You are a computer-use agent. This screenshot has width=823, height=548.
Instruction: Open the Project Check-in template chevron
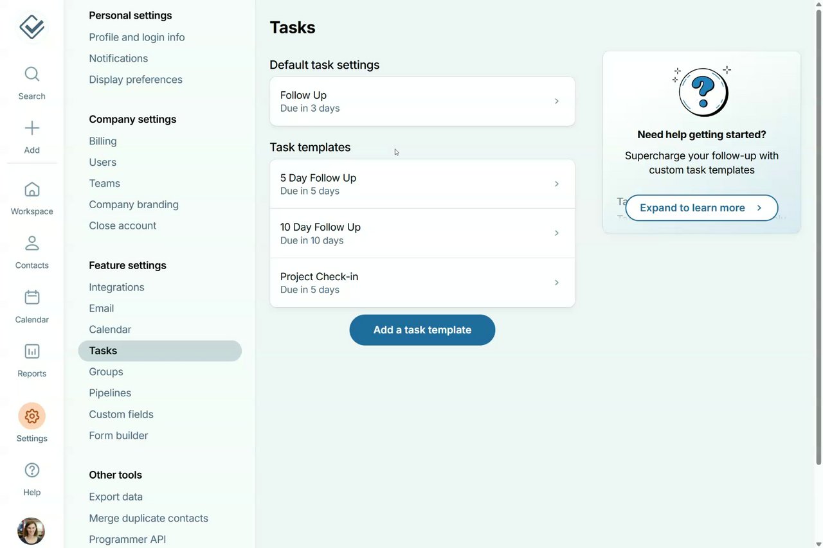556,283
